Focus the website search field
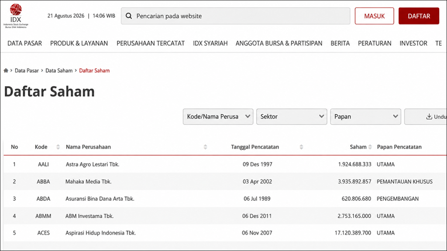The image size is (447, 251). pos(235,16)
